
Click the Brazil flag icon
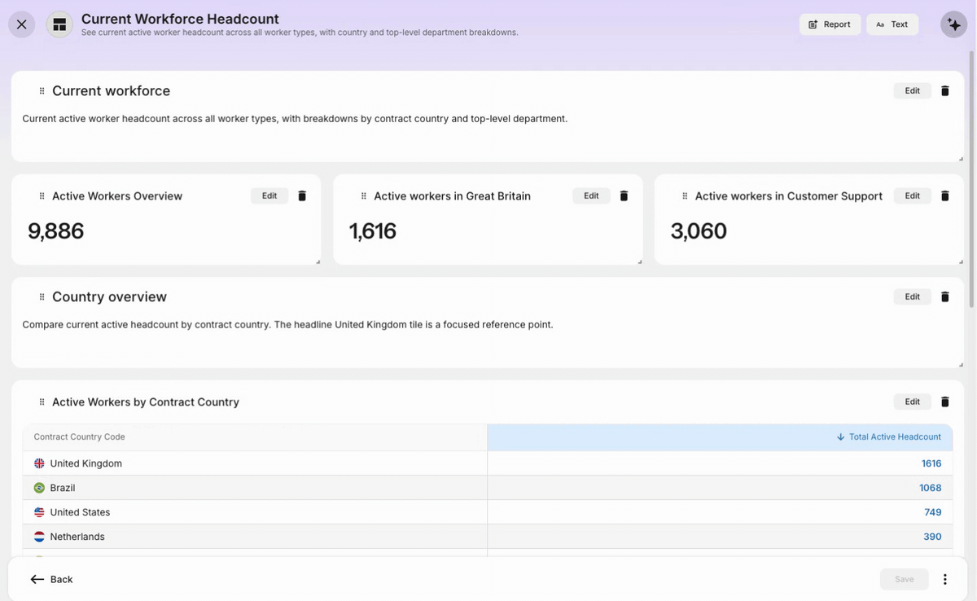point(39,488)
